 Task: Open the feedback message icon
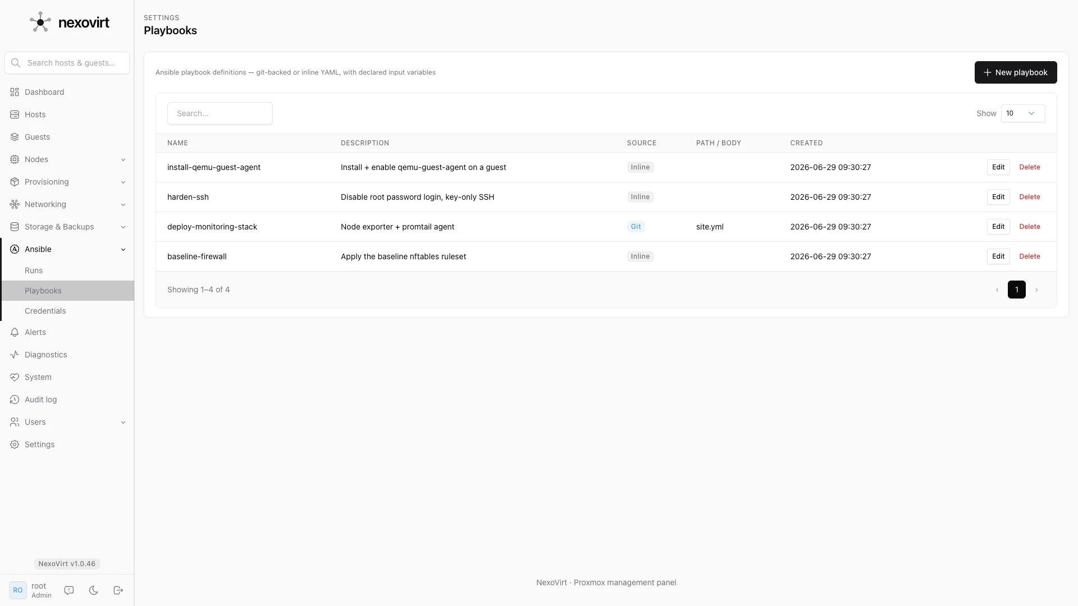[x=69, y=590]
